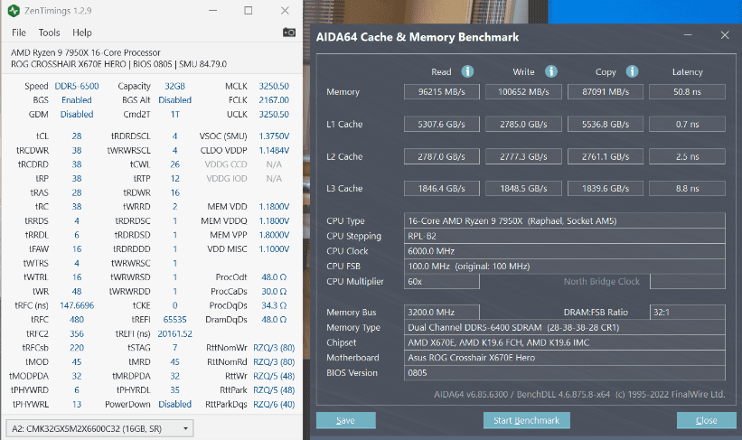This screenshot has width=742, height=440.
Task: Click Close button in AIDA64 window
Action: (x=706, y=420)
